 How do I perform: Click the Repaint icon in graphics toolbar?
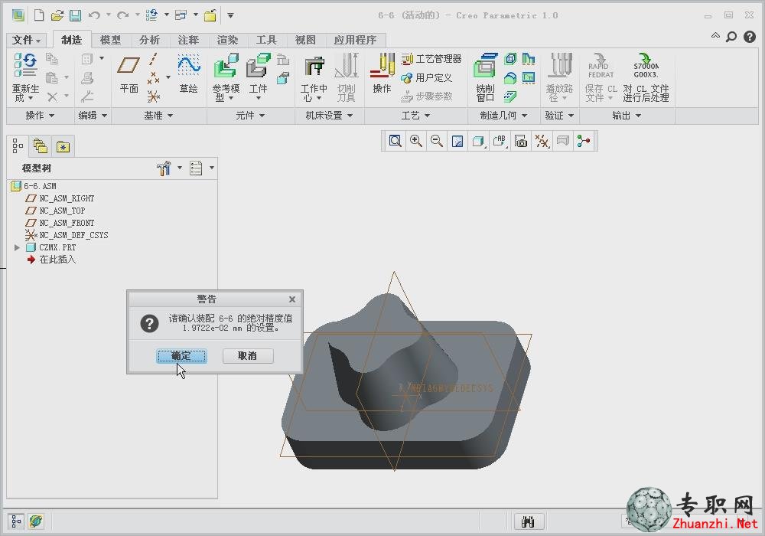click(x=457, y=141)
